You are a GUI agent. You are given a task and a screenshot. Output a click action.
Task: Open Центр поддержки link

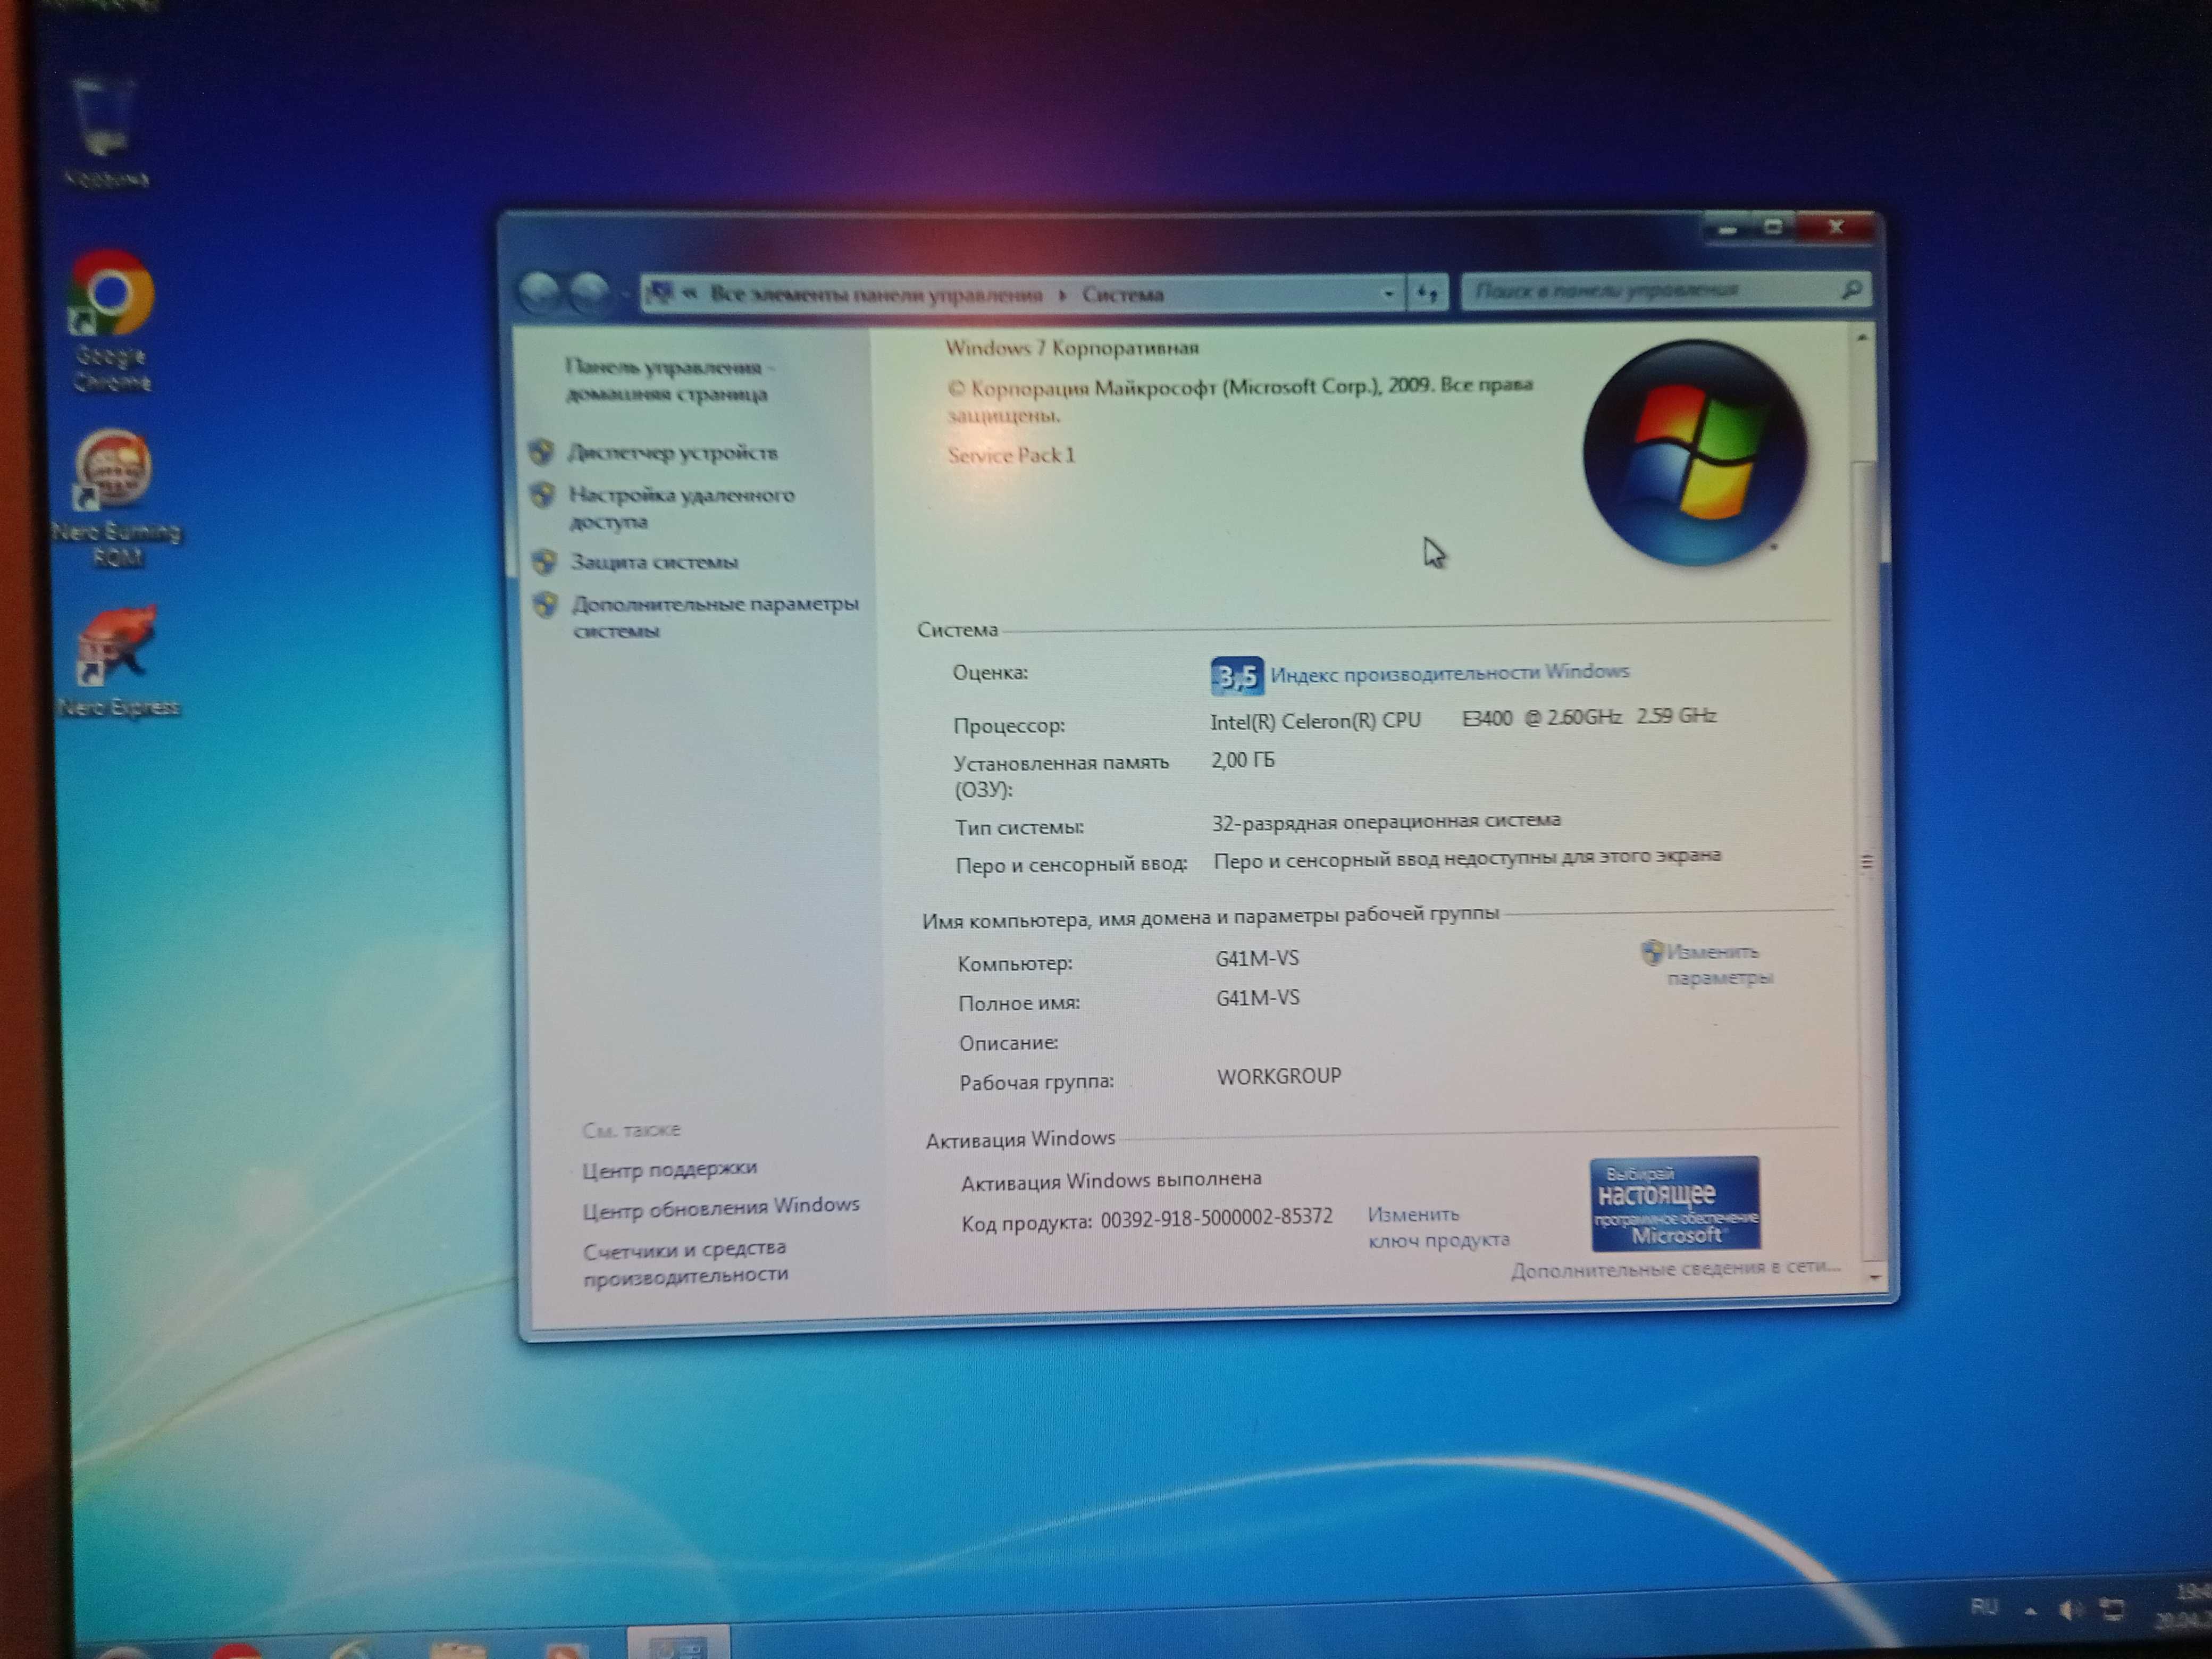(669, 1168)
